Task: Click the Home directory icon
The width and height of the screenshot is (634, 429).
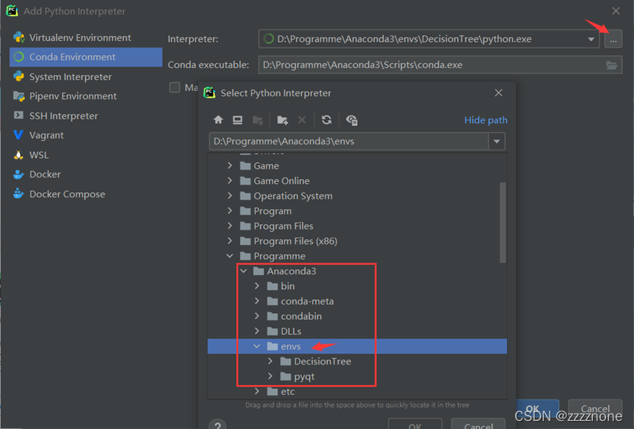Action: click(x=219, y=120)
